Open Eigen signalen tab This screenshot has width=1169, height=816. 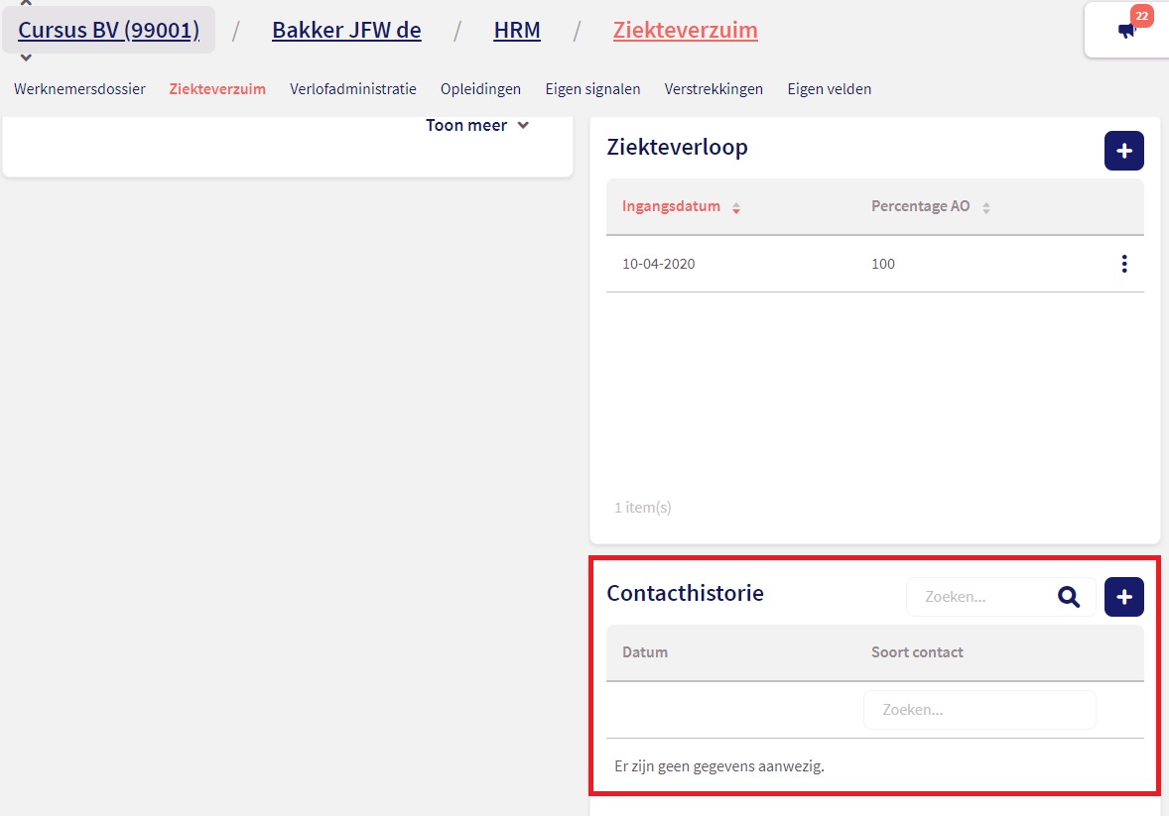point(592,89)
